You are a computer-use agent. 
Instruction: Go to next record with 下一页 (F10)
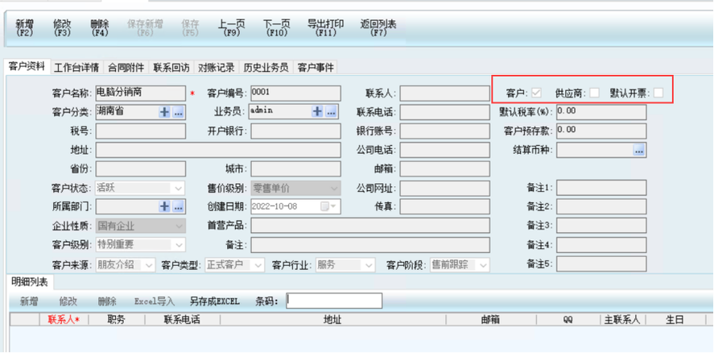276,28
